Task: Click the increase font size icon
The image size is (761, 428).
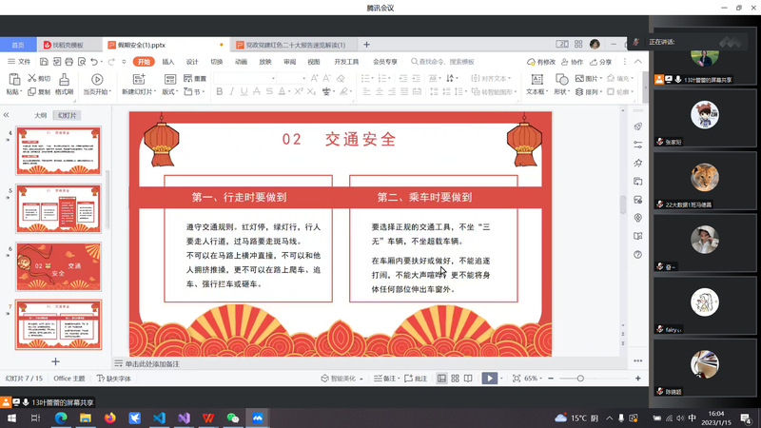Action: pos(315,78)
